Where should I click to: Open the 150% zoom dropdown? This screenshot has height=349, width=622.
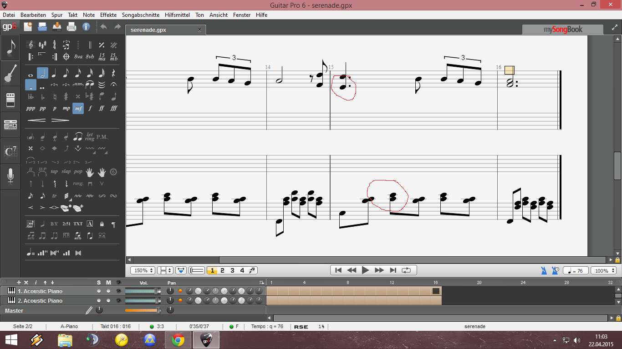click(143, 270)
